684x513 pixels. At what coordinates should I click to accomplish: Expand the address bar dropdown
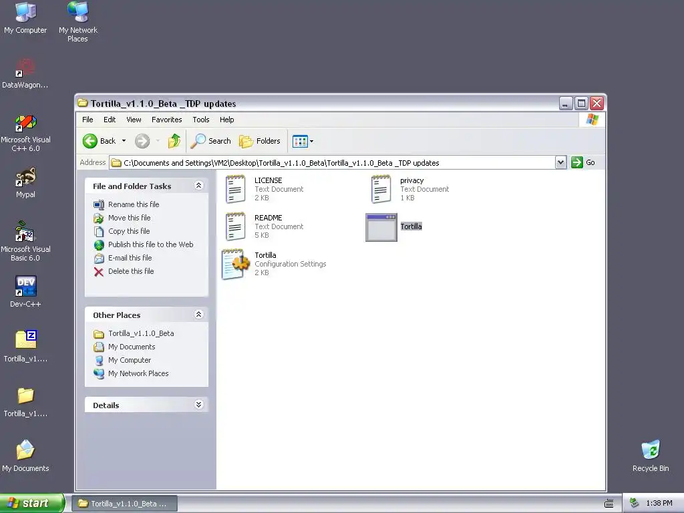pyautogui.click(x=560, y=163)
